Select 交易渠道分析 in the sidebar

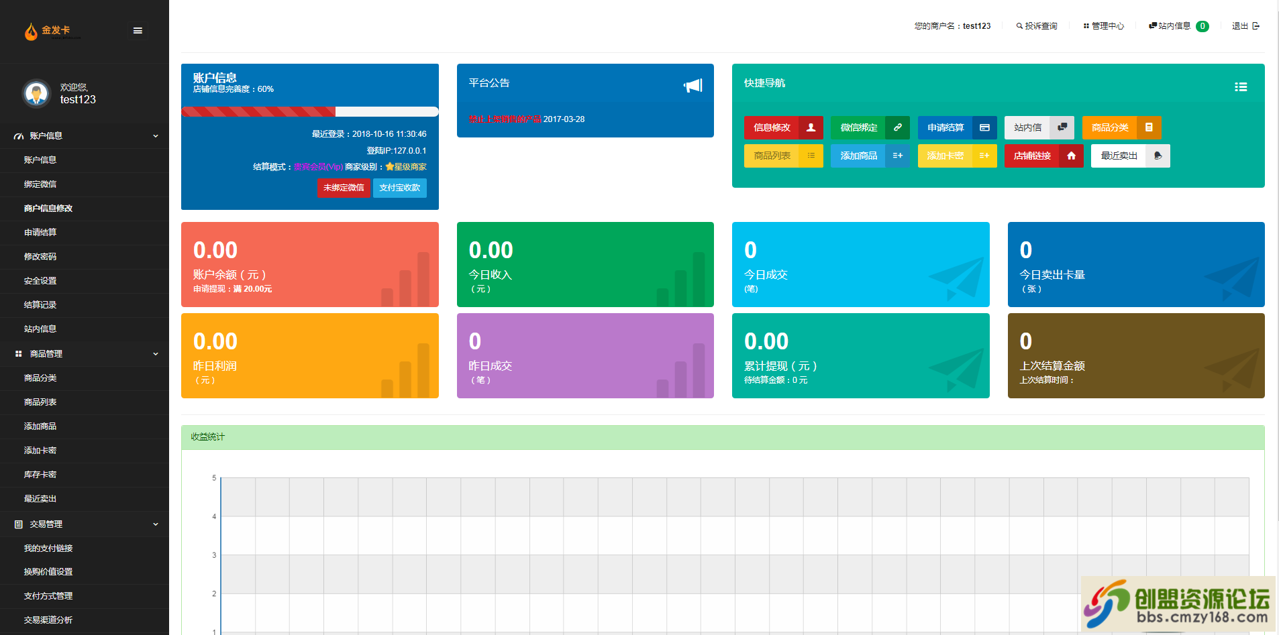(85, 620)
